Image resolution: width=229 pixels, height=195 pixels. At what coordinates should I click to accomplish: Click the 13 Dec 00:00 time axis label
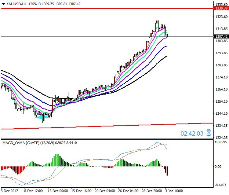(58, 191)
